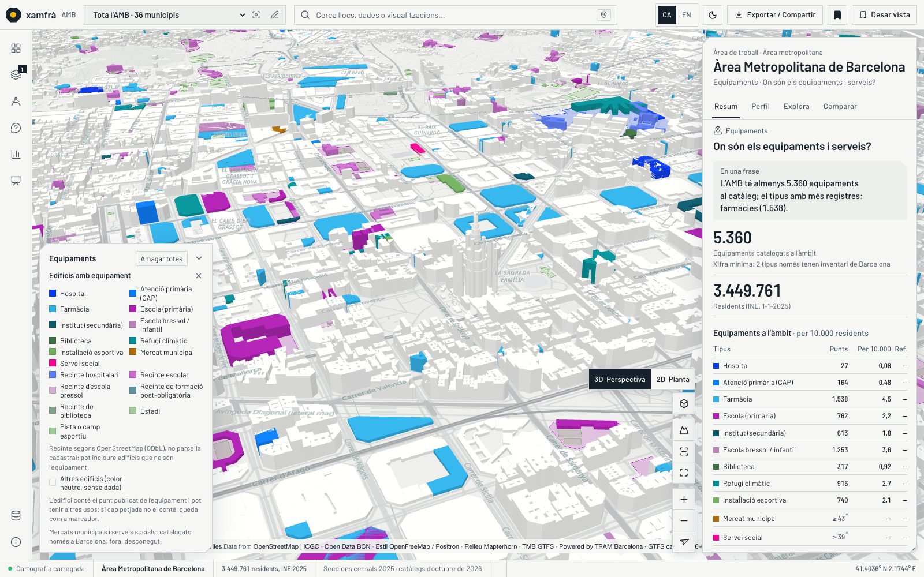Open the OpenStreetMap attribution link
This screenshot has width=924, height=577.
click(275, 546)
